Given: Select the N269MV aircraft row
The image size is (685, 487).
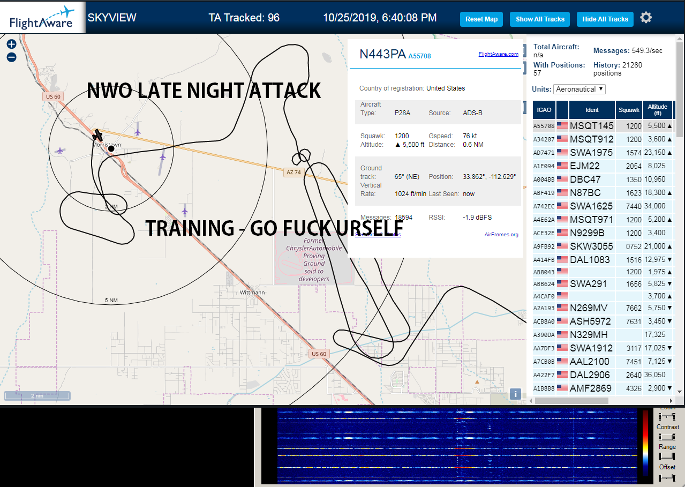Looking at the screenshot, I should [x=603, y=308].
